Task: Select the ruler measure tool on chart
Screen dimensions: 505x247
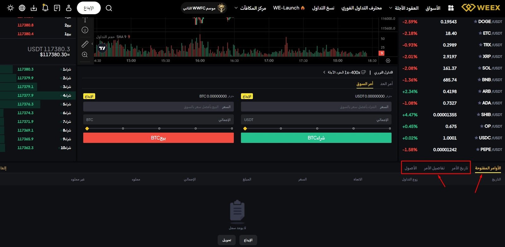Action: click(85, 44)
